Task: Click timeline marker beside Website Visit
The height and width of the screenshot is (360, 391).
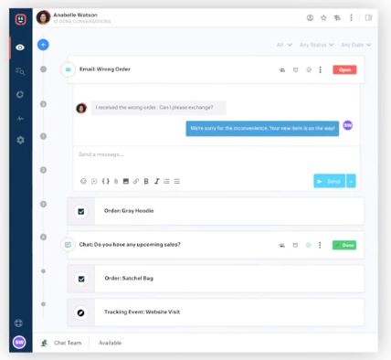Action: pos(43,304)
